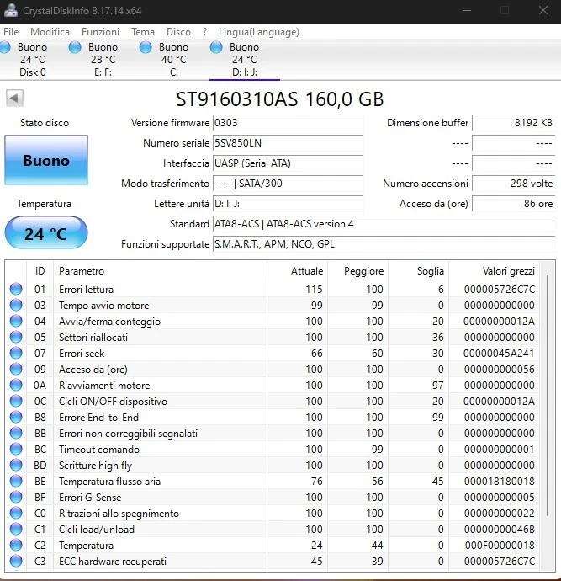Click the status orb for Errori lettura

16,289
